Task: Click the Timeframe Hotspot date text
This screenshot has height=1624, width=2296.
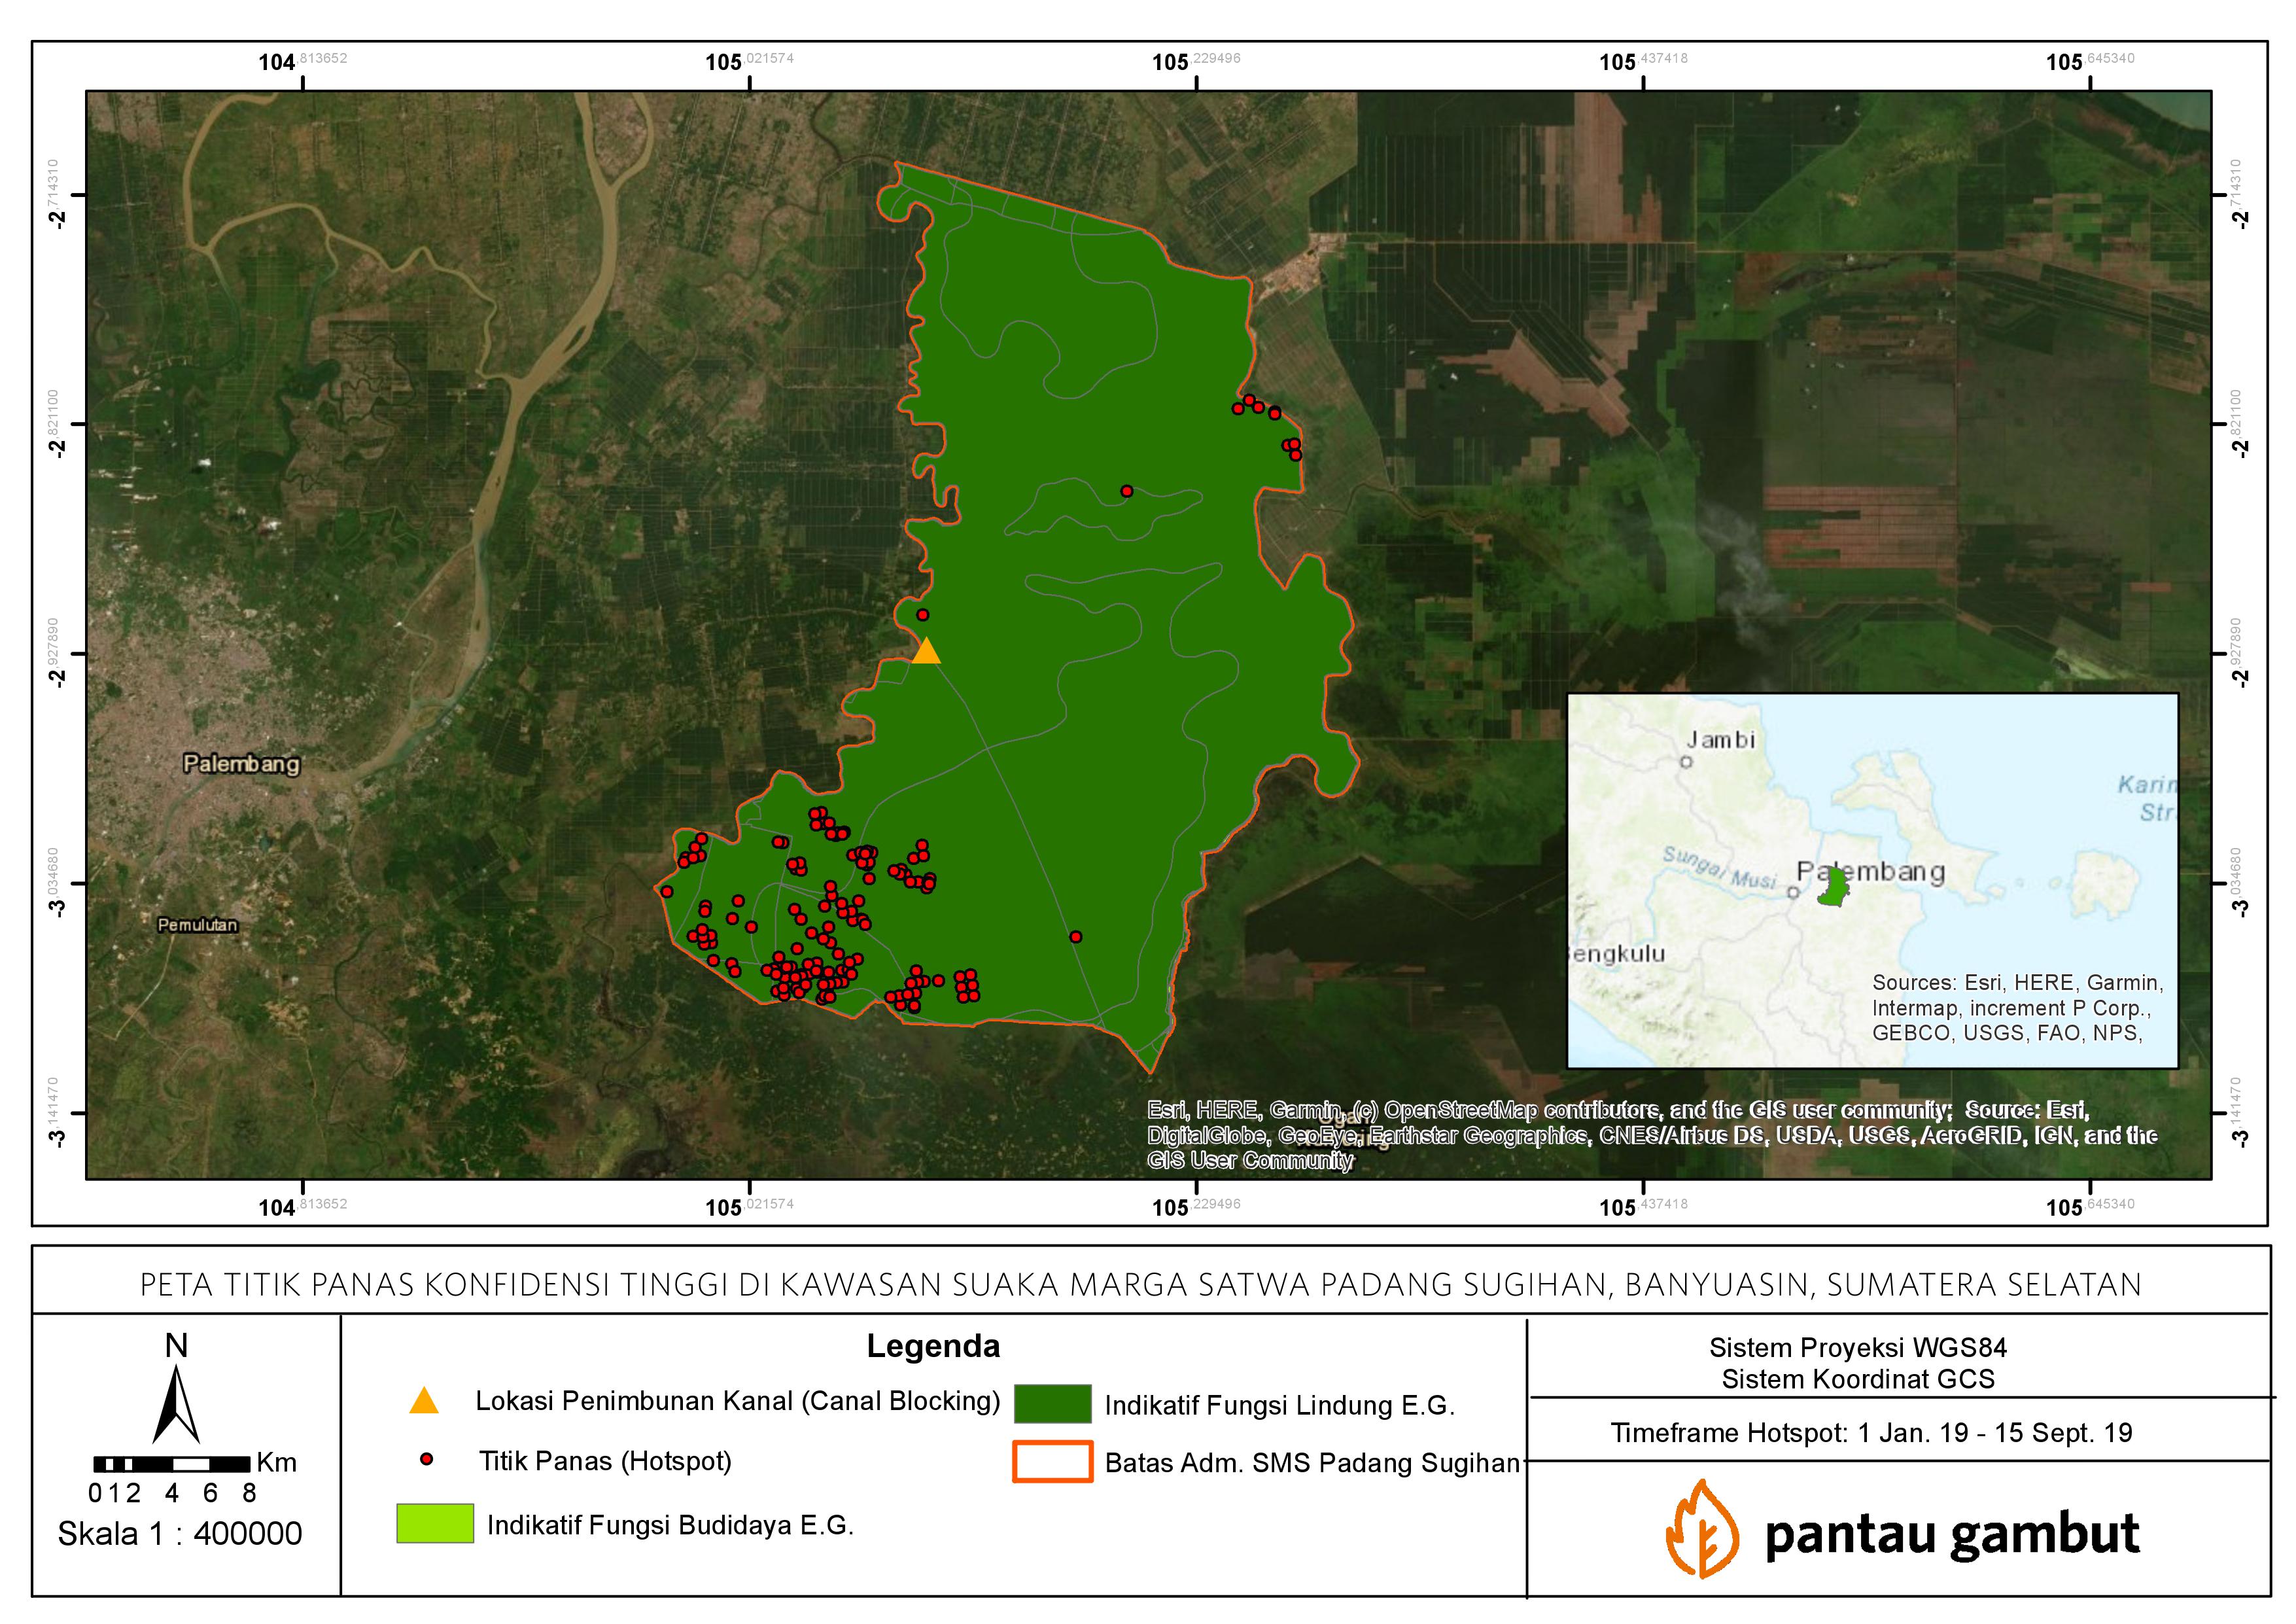Action: (1871, 1433)
